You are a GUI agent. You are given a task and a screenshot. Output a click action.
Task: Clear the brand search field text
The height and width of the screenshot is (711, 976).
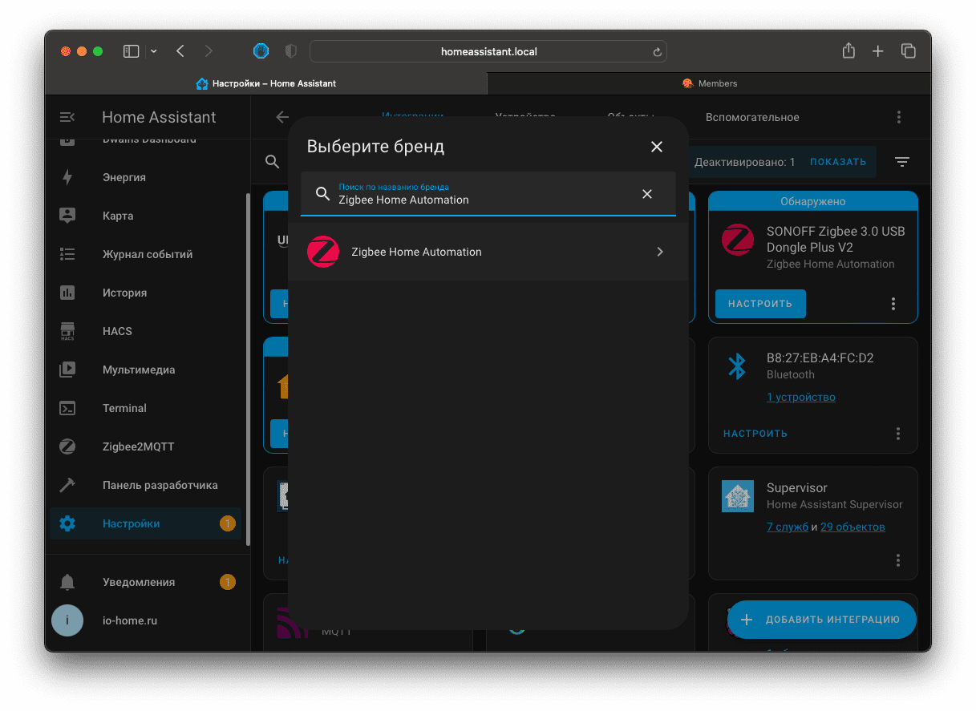tap(647, 194)
